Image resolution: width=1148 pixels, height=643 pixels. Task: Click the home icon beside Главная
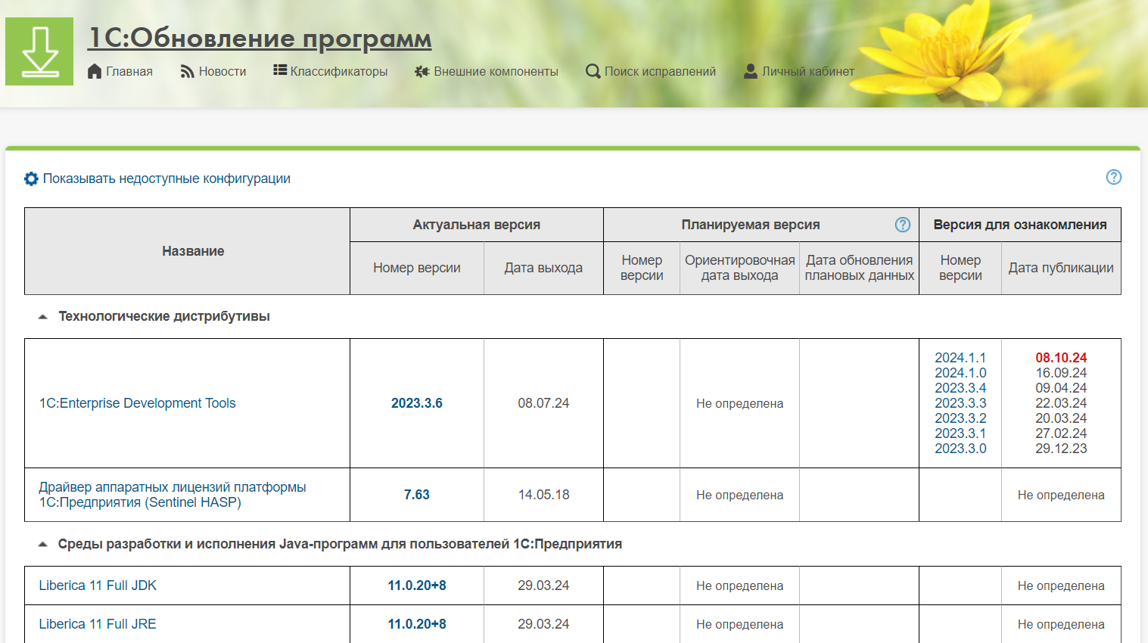tap(95, 71)
